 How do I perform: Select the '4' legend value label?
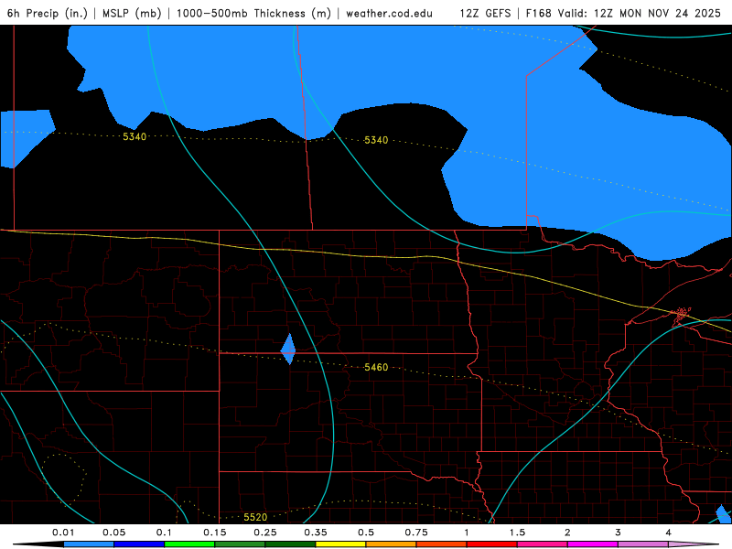669,533
